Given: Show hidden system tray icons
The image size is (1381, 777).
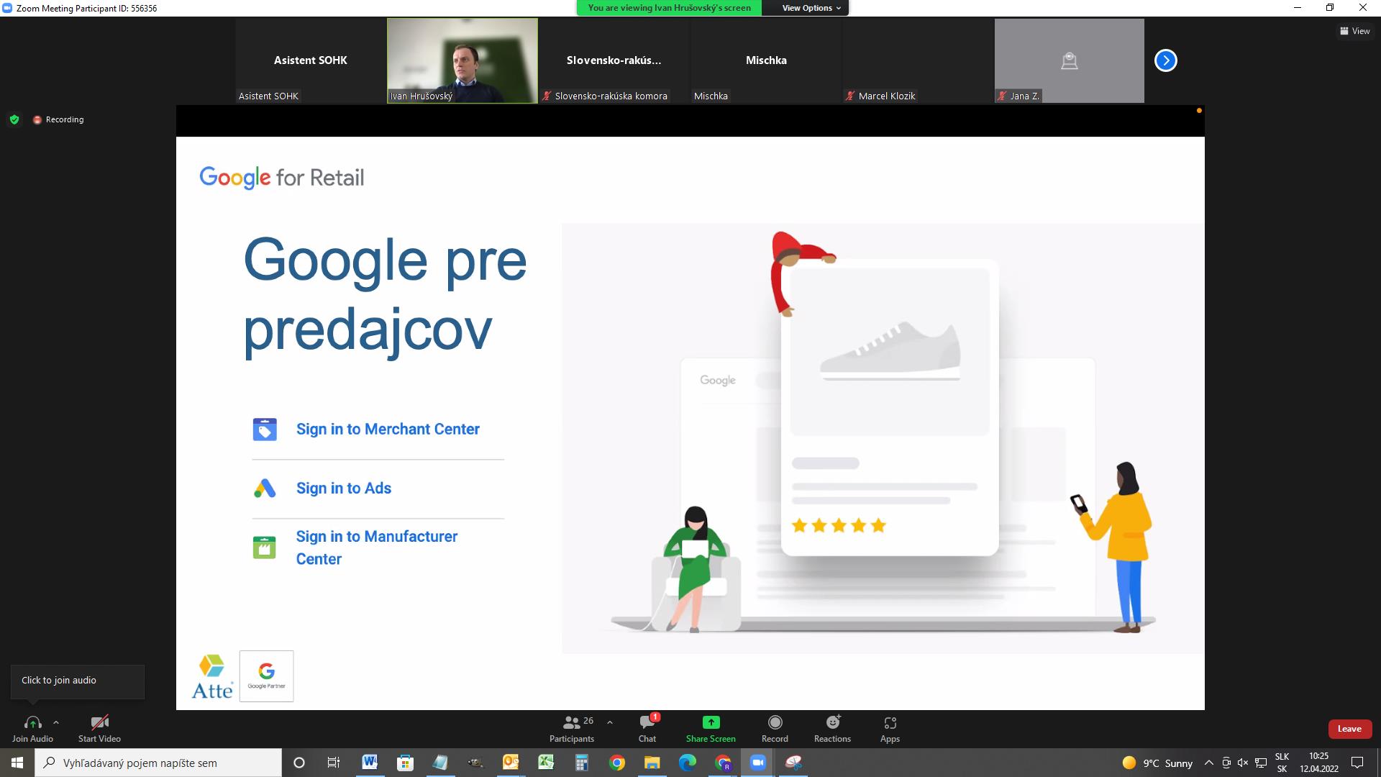Looking at the screenshot, I should (1208, 763).
